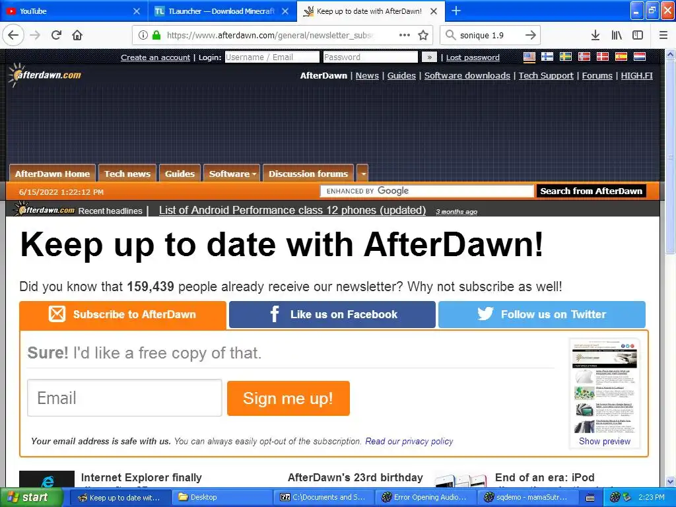Image resolution: width=676 pixels, height=507 pixels.
Task: Open the Discussion forums nav tab
Action: point(308,174)
